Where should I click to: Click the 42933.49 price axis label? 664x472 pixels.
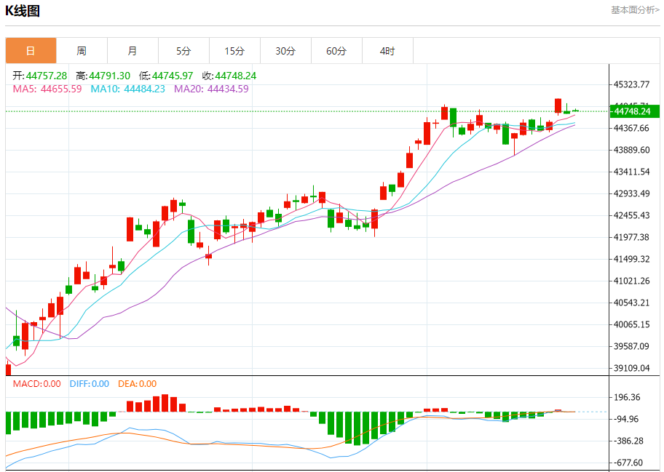631,193
